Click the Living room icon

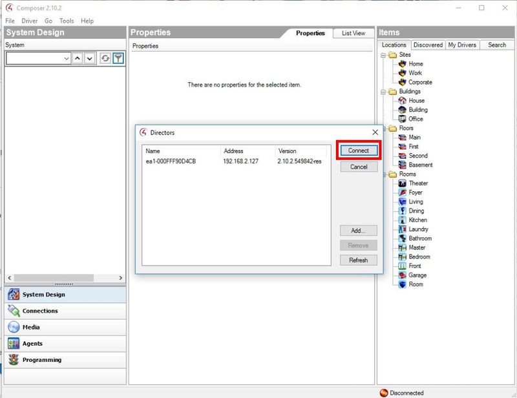click(402, 202)
